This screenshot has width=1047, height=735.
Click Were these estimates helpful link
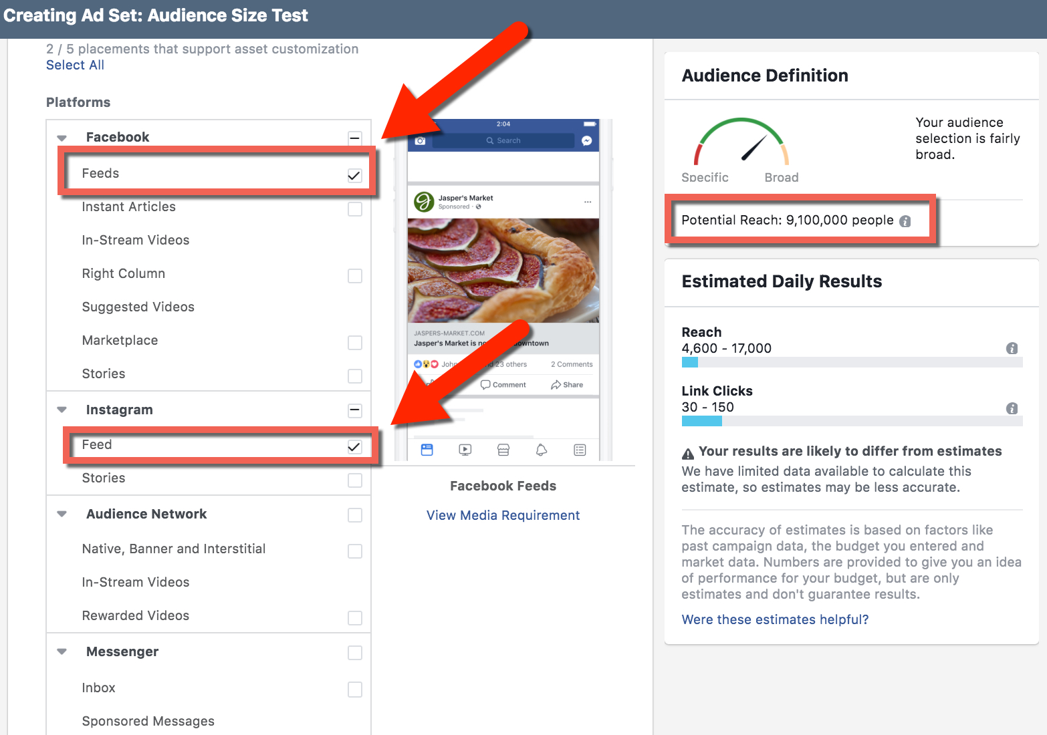tap(775, 619)
